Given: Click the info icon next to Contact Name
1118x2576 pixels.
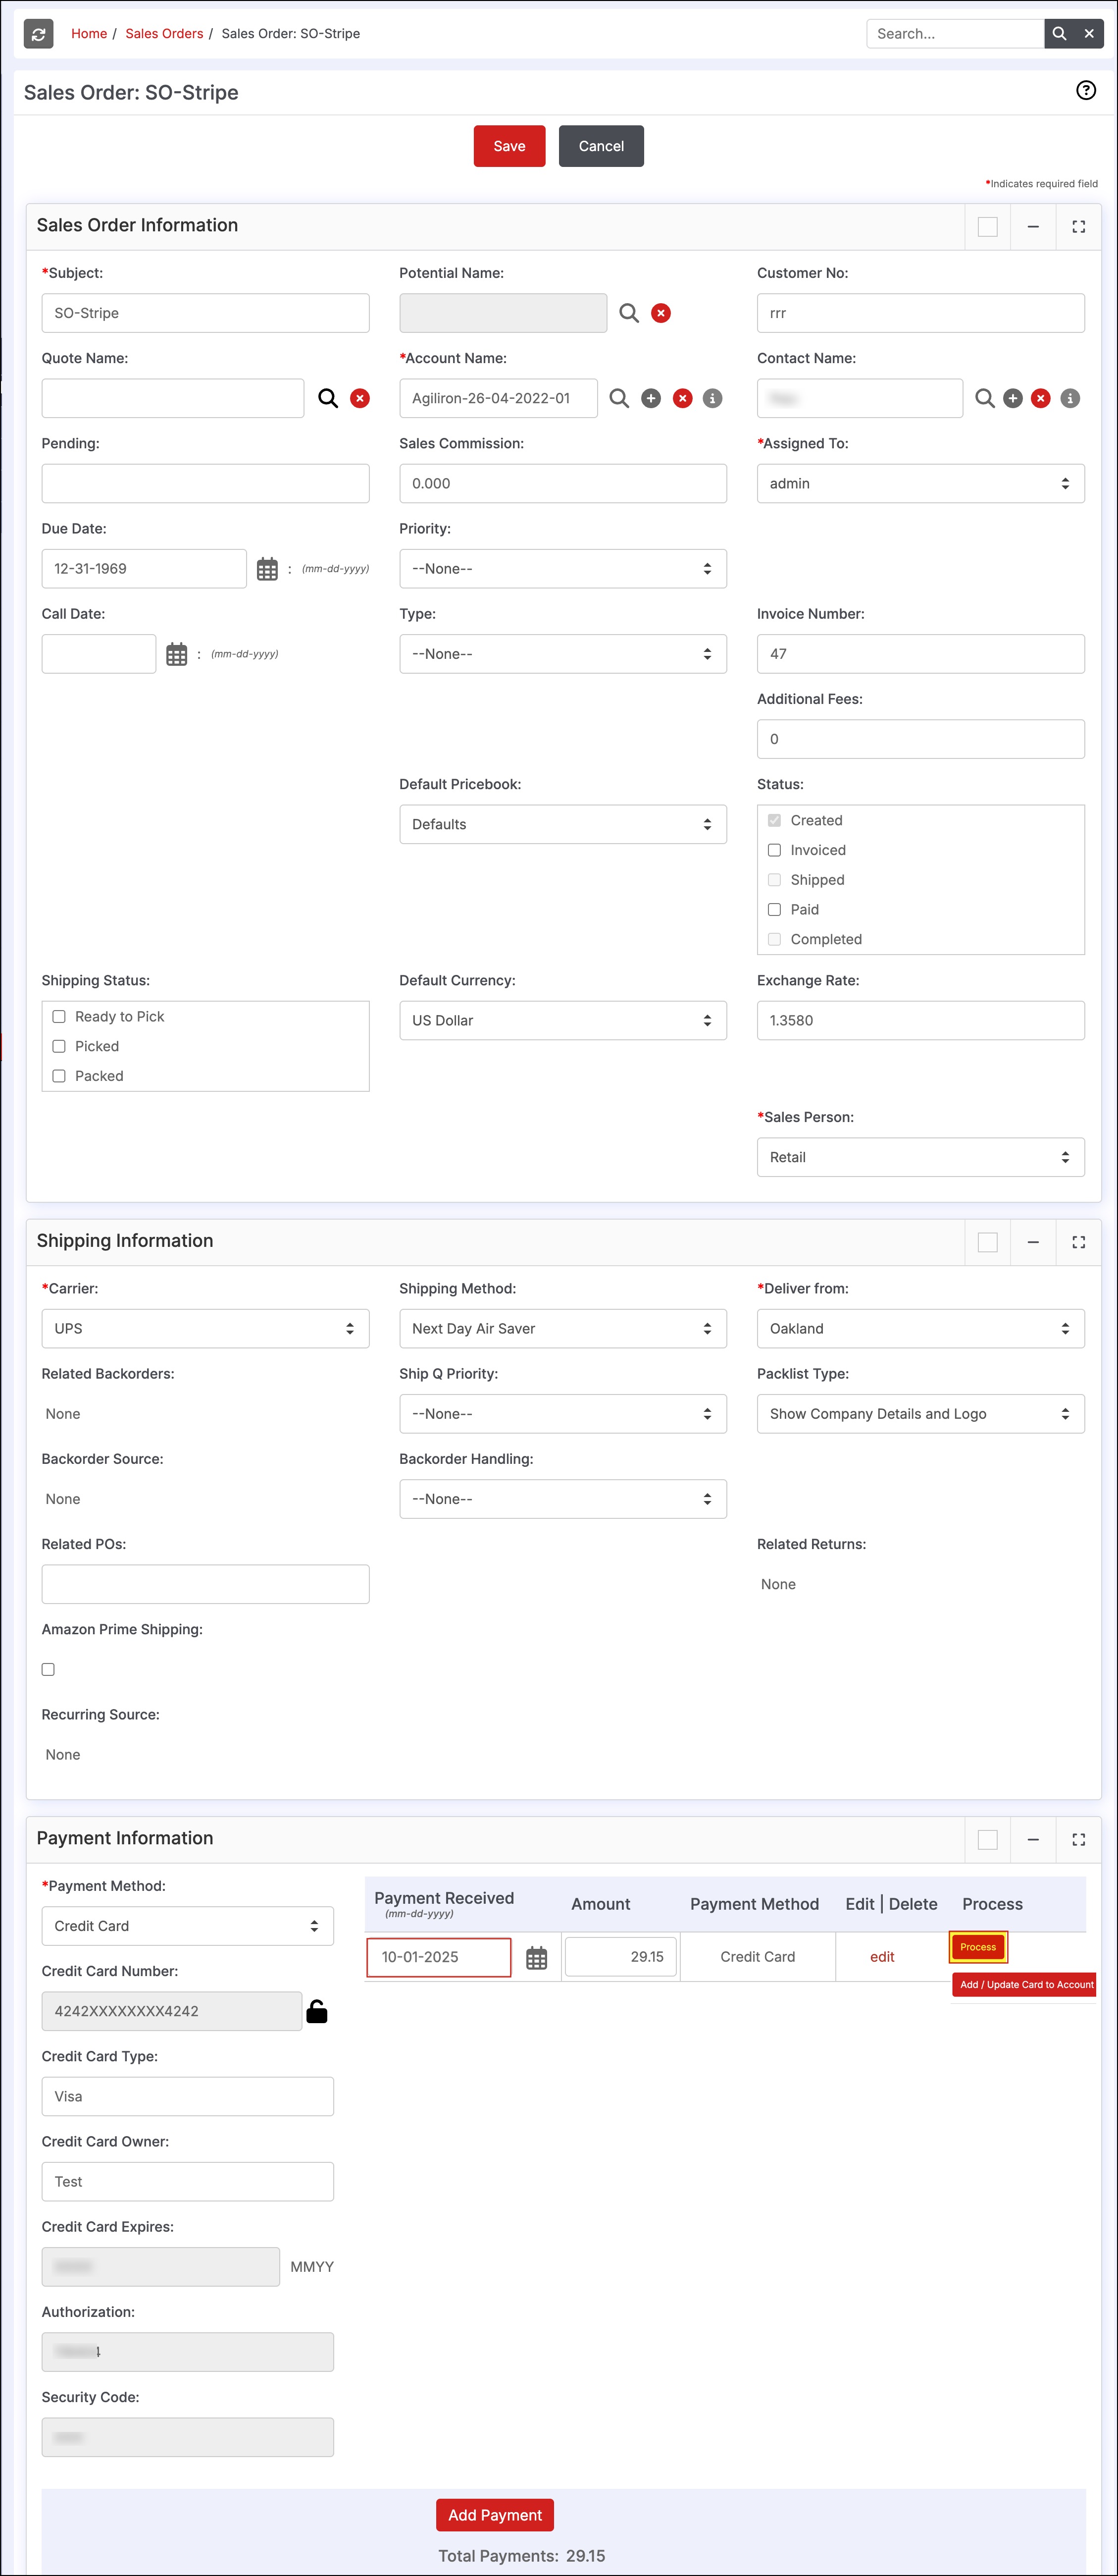Looking at the screenshot, I should 1069,398.
